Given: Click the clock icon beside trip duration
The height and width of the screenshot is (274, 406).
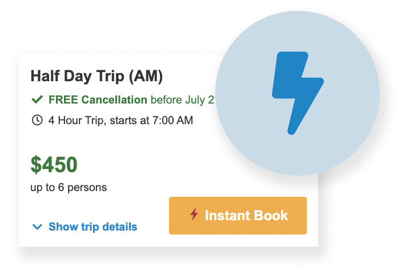Looking at the screenshot, I should coord(37,120).
